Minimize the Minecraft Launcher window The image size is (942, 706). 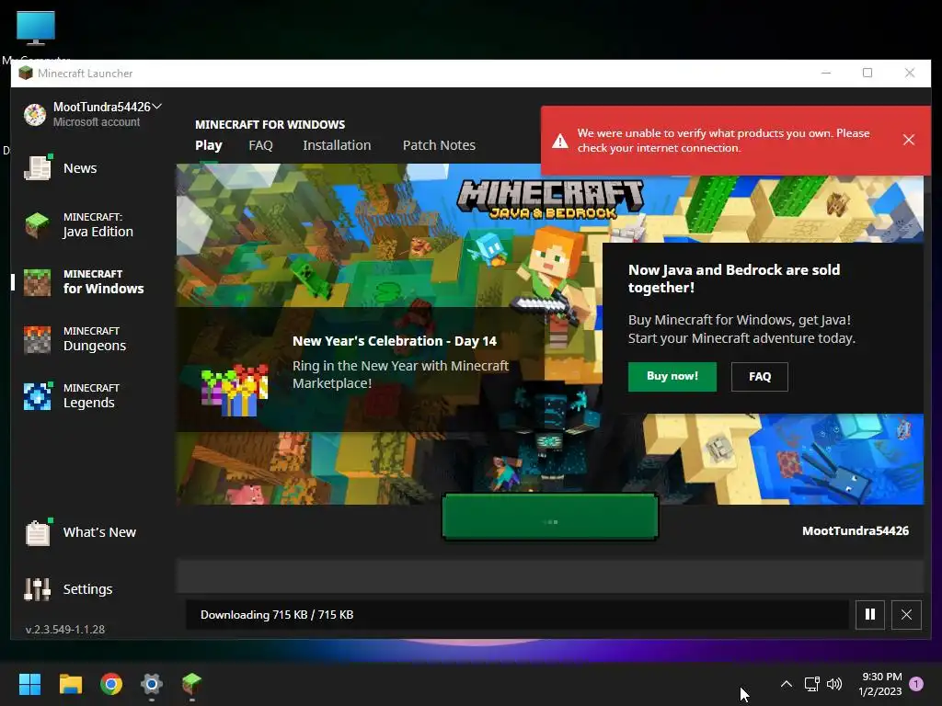[826, 73]
